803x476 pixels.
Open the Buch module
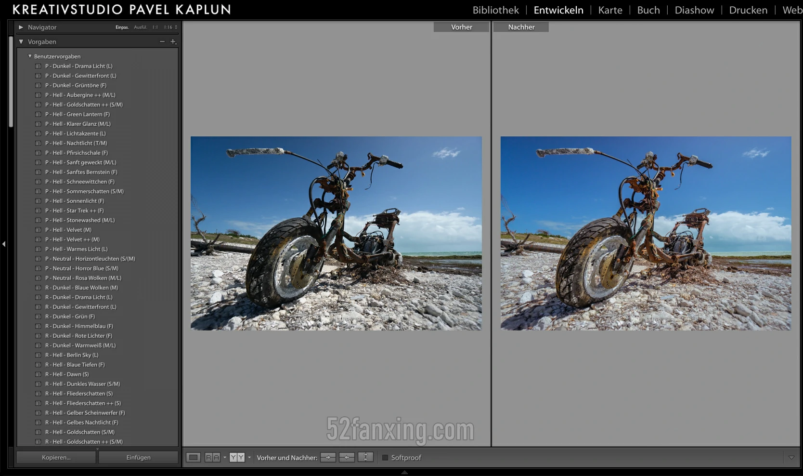coord(648,10)
